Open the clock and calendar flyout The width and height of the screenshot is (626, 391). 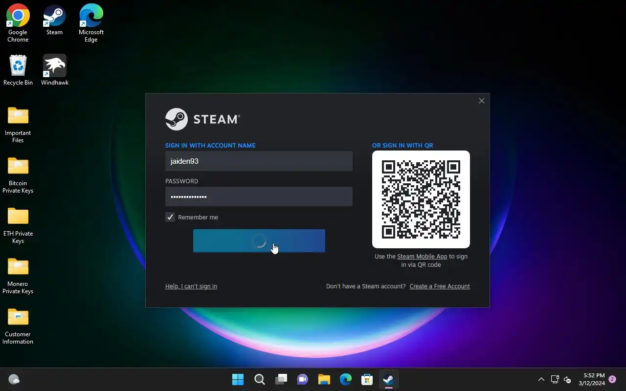591,379
